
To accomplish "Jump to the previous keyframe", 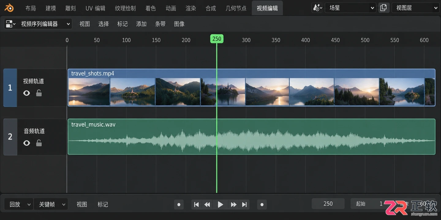I will coord(207,204).
